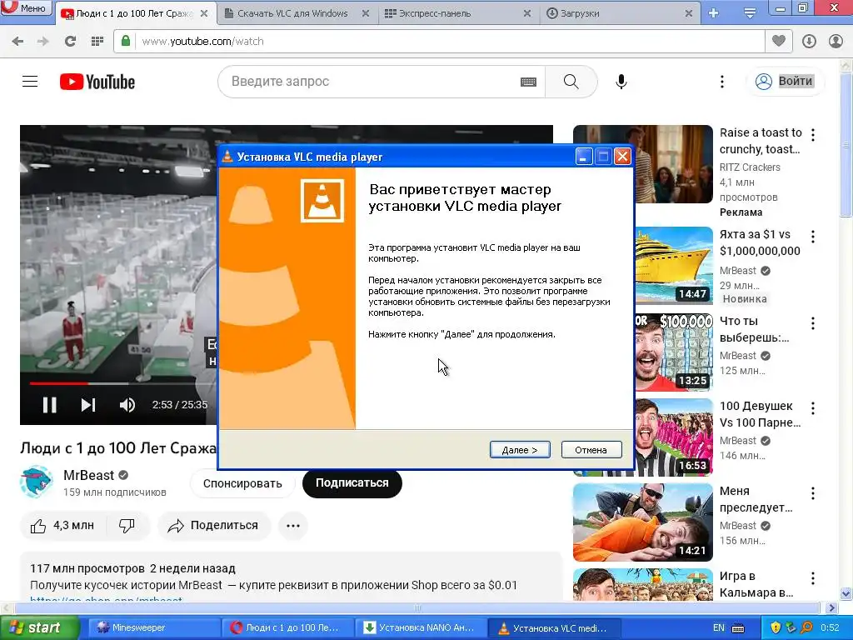Open YouTube settings three-dot menu
This screenshot has height=640, width=853.
coord(722,82)
